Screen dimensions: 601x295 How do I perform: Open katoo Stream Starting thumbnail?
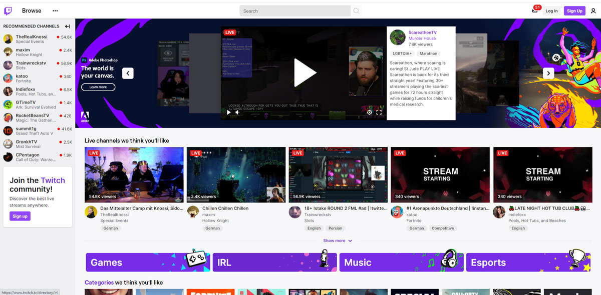coord(440,174)
